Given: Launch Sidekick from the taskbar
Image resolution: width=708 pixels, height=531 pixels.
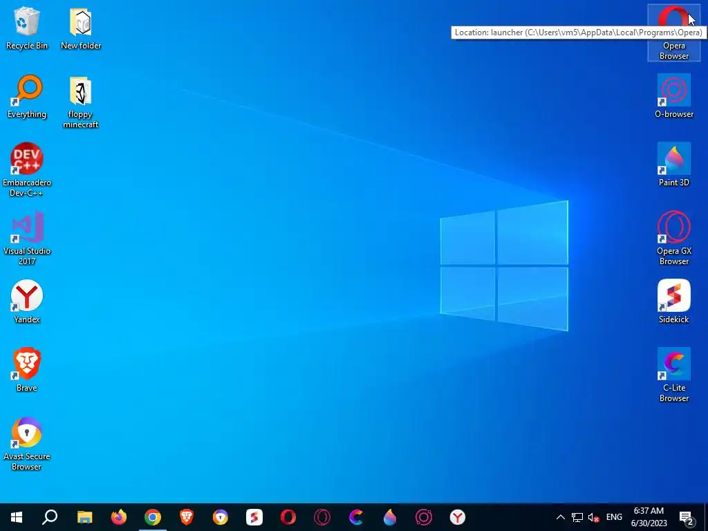Looking at the screenshot, I should coord(254,517).
